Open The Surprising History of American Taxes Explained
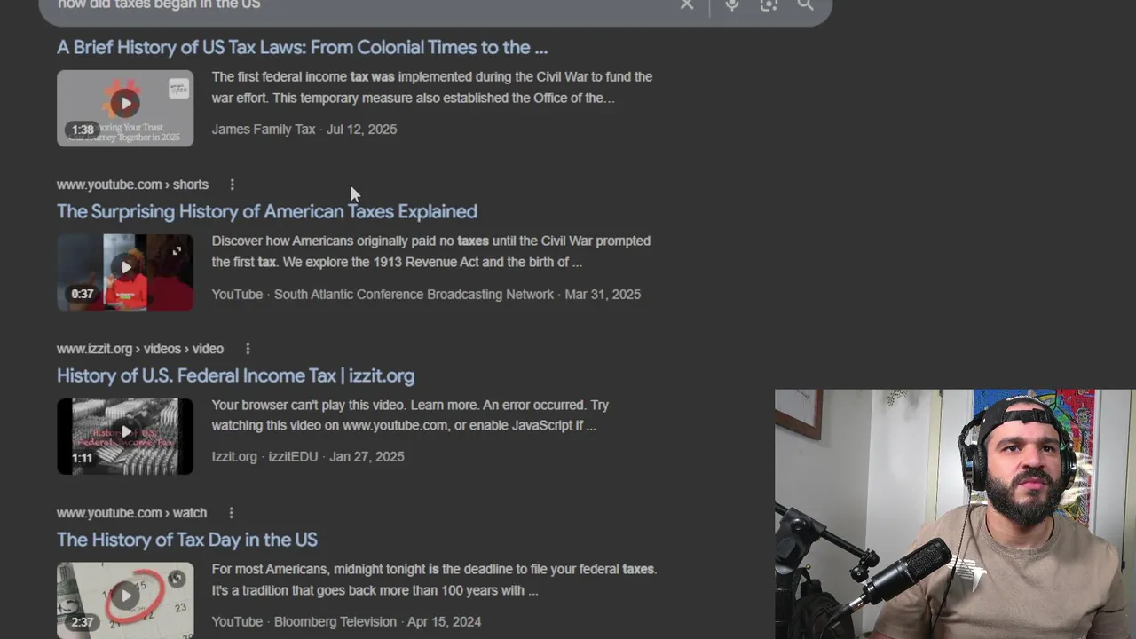 coord(267,211)
